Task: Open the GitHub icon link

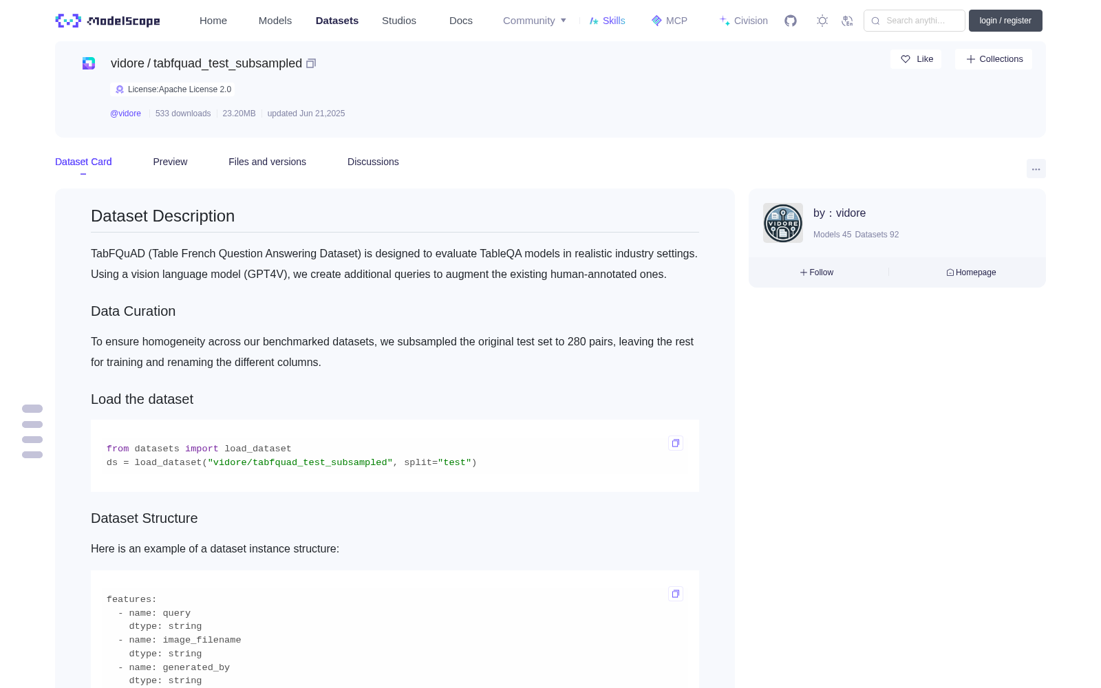Action: pyautogui.click(x=791, y=21)
